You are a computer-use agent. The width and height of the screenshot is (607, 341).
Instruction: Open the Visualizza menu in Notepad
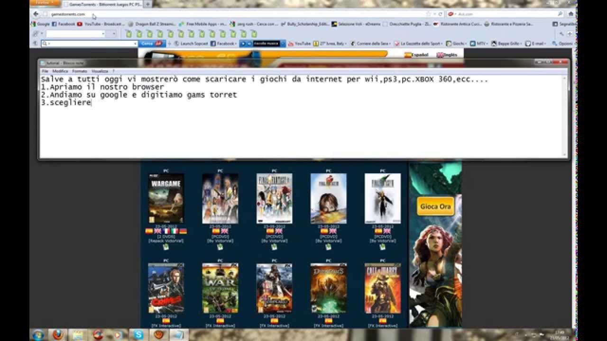100,71
